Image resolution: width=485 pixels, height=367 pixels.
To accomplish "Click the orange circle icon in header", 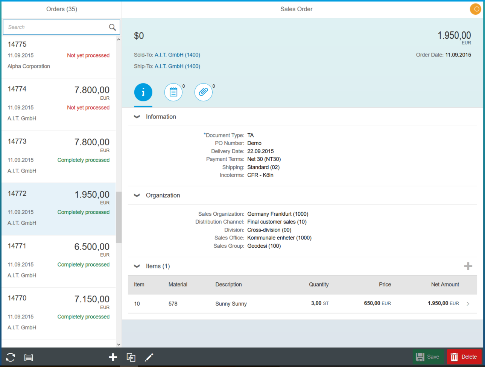I will pyautogui.click(x=476, y=9).
